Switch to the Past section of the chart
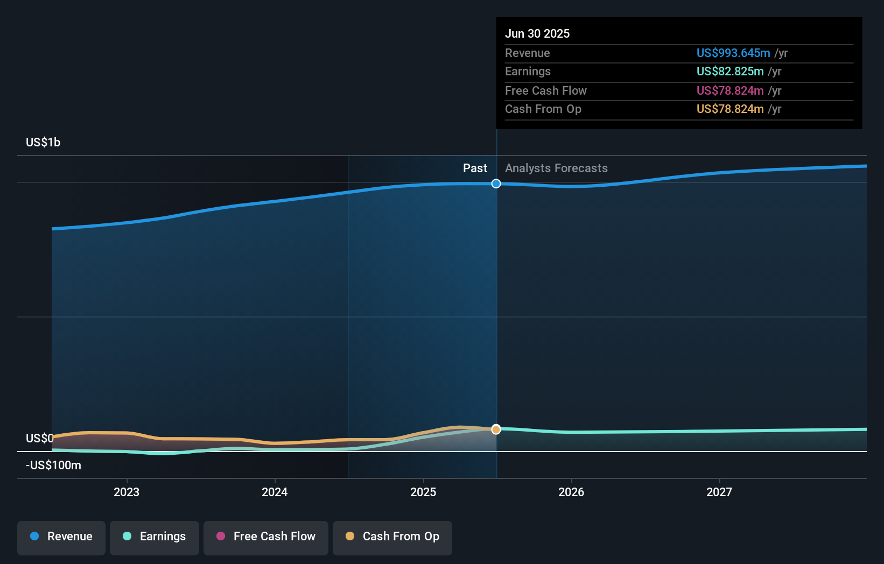 click(475, 168)
